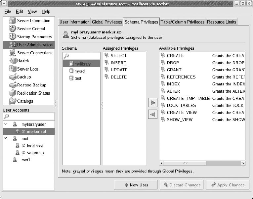Open the Edit menu
The width and height of the screenshot is (253, 199).
[x=20, y=12]
